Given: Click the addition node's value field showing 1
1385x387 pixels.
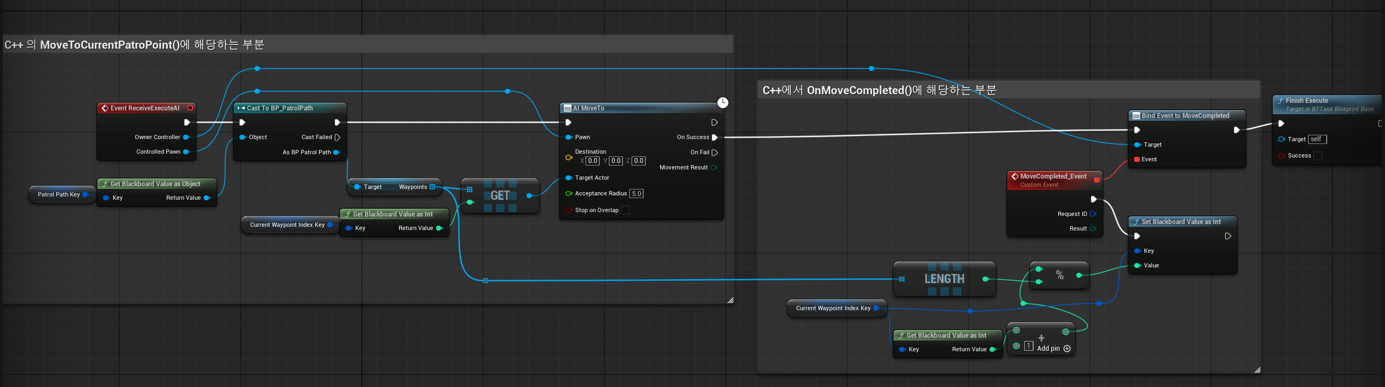Looking at the screenshot, I should [x=1029, y=346].
